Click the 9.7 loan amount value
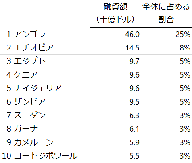The width and height of the screenshot is (192, 163). coord(134,61)
